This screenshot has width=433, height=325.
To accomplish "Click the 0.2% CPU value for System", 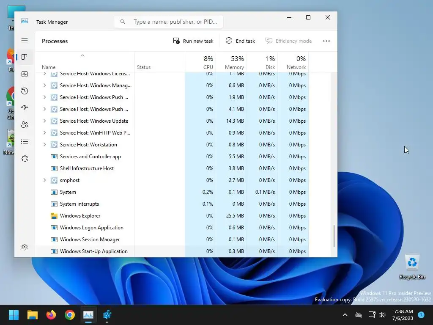I will click(x=208, y=192).
